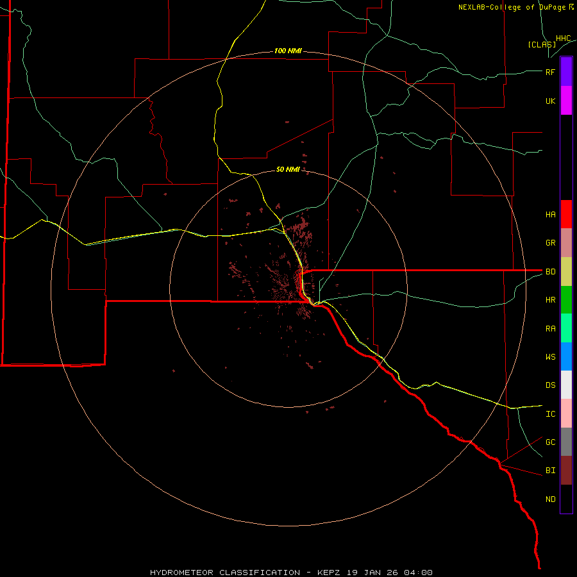Click the IC legend label
Viewport: 577px width, 577px height.
coord(551,414)
